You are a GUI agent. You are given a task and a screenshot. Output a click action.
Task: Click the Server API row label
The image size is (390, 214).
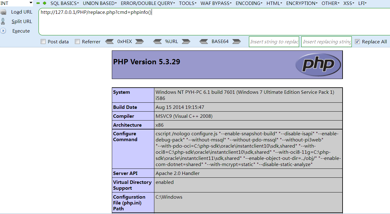(x=125, y=173)
